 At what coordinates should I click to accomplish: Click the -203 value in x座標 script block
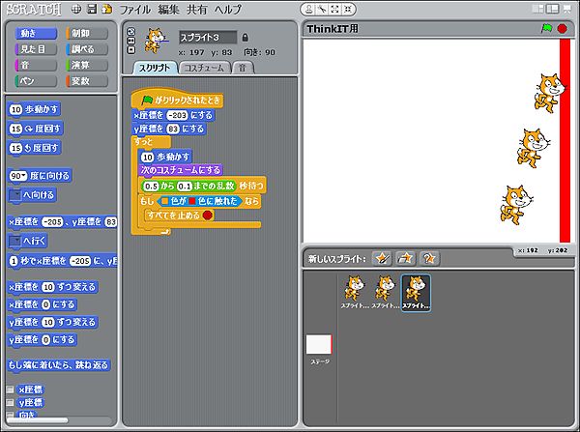(177, 115)
